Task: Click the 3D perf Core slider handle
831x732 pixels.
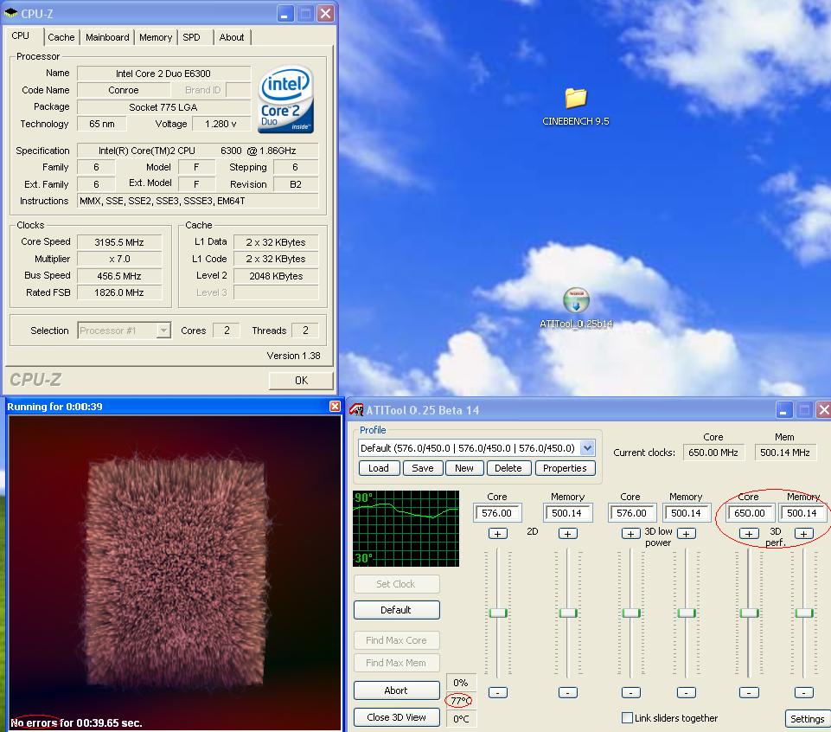Action: tap(749, 613)
